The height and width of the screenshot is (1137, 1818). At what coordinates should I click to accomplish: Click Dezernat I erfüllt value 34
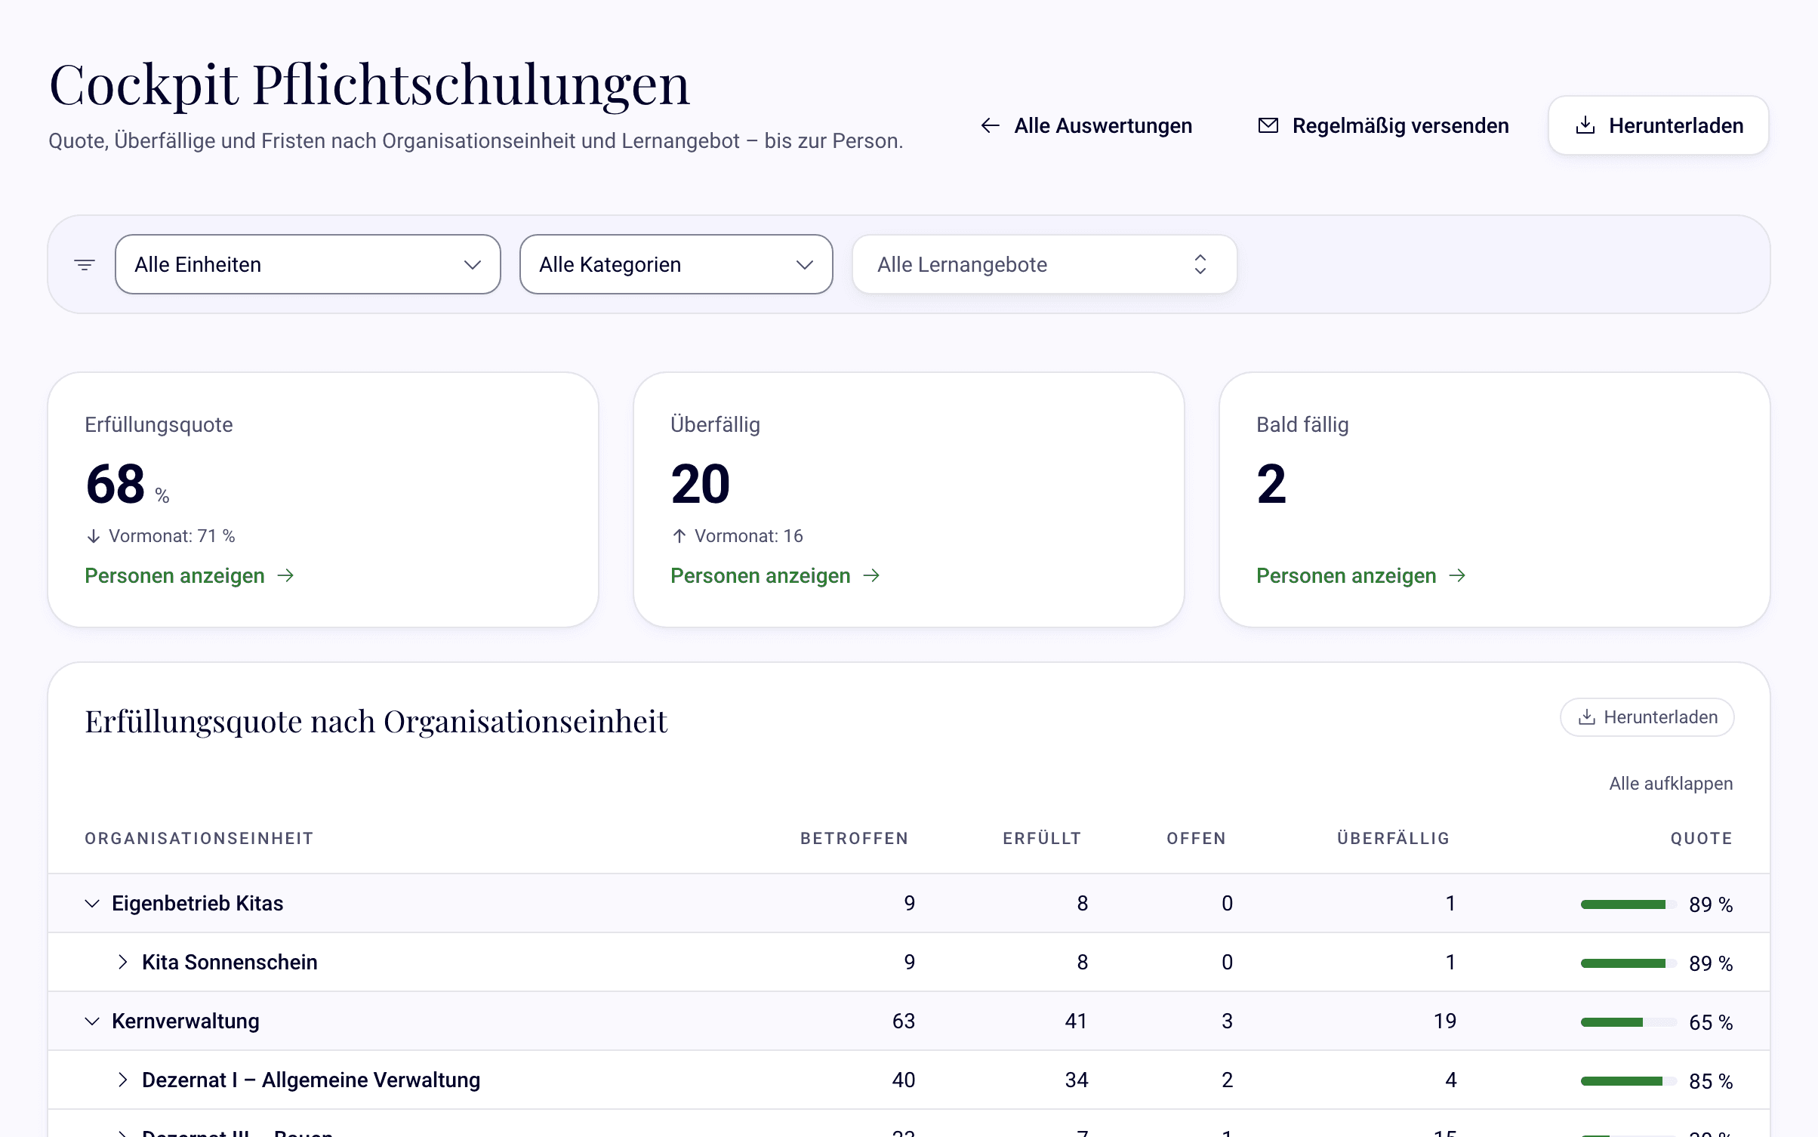pos(1077,1080)
